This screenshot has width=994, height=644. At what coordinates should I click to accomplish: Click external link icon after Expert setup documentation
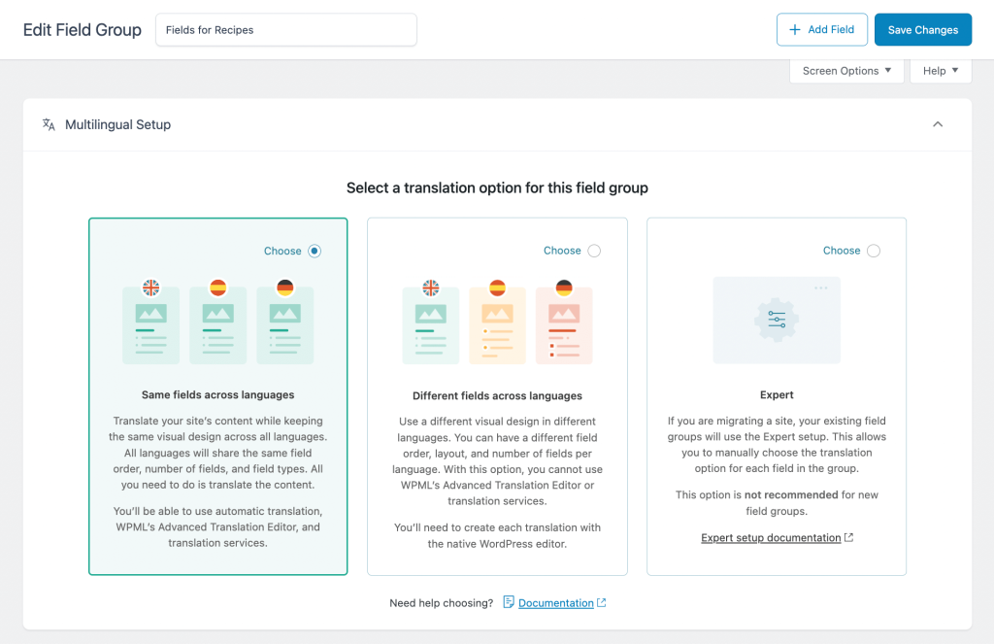point(848,537)
